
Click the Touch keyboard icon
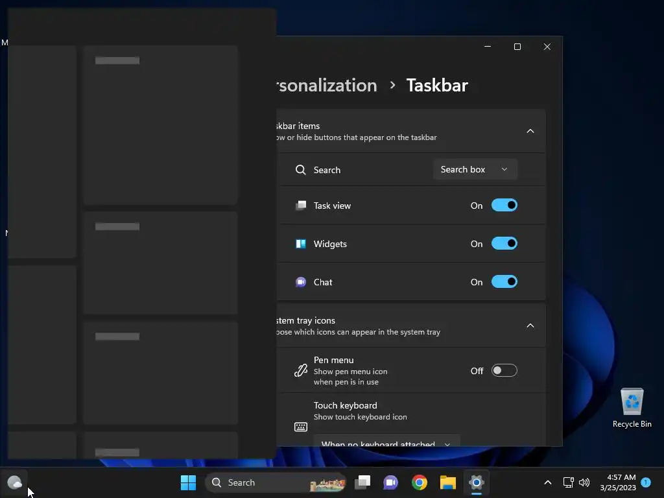click(x=301, y=427)
